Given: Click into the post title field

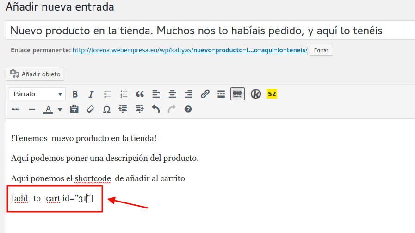Looking at the screenshot, I should (x=211, y=31).
